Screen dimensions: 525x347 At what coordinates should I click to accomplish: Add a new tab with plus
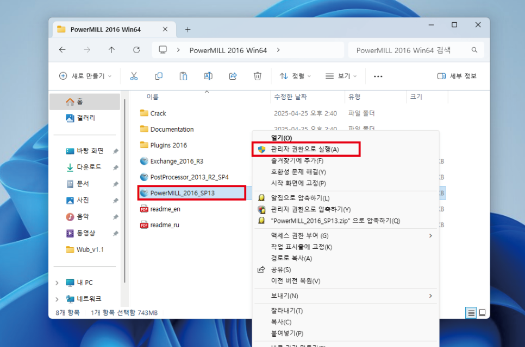point(188,30)
